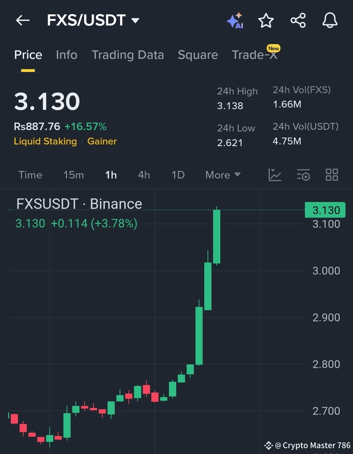Open chart settings icon
Viewport: 353px width, 454px height.
[303, 175]
